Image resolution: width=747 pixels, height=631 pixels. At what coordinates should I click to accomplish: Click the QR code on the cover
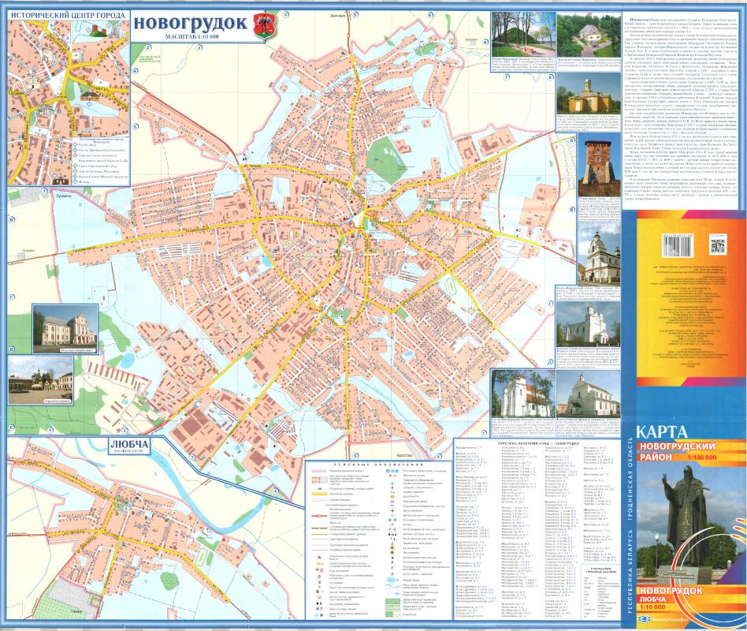pos(717,245)
